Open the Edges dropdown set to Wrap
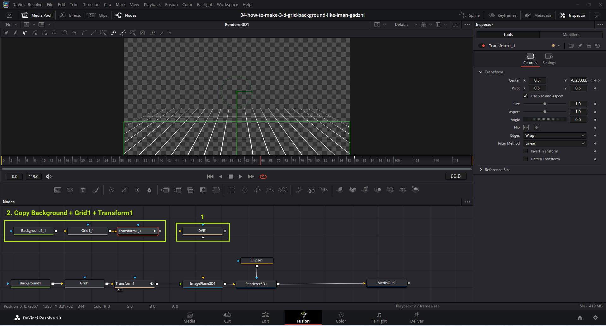 tap(555, 135)
